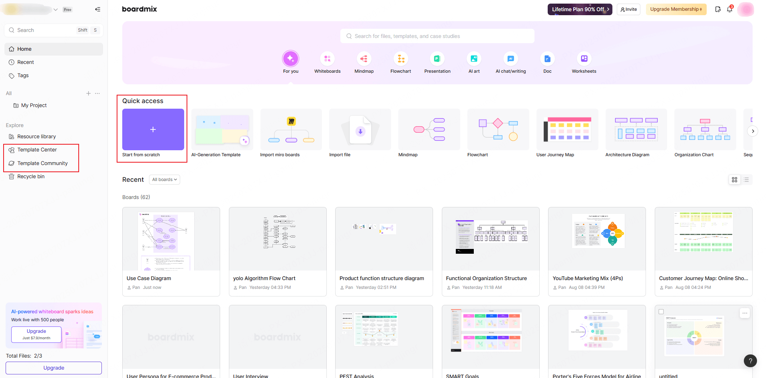Screen dimensions: 767x378
Task: Open the help question mark button
Action: [x=750, y=361]
